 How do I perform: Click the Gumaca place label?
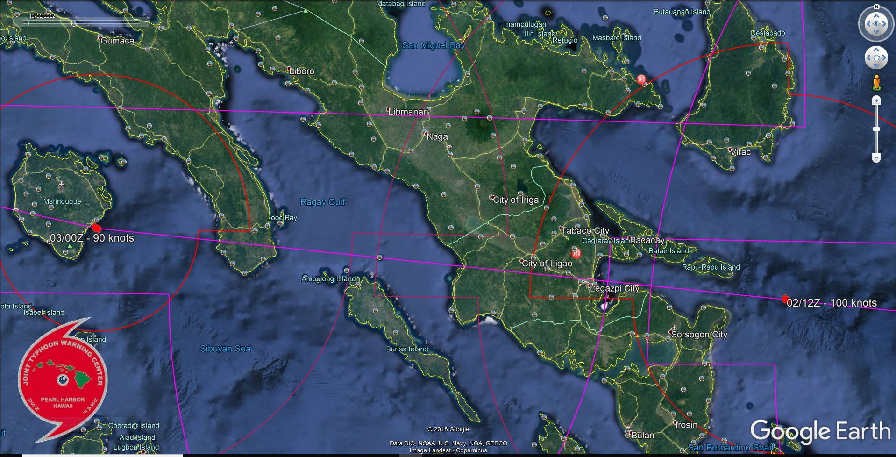pyautogui.click(x=117, y=41)
